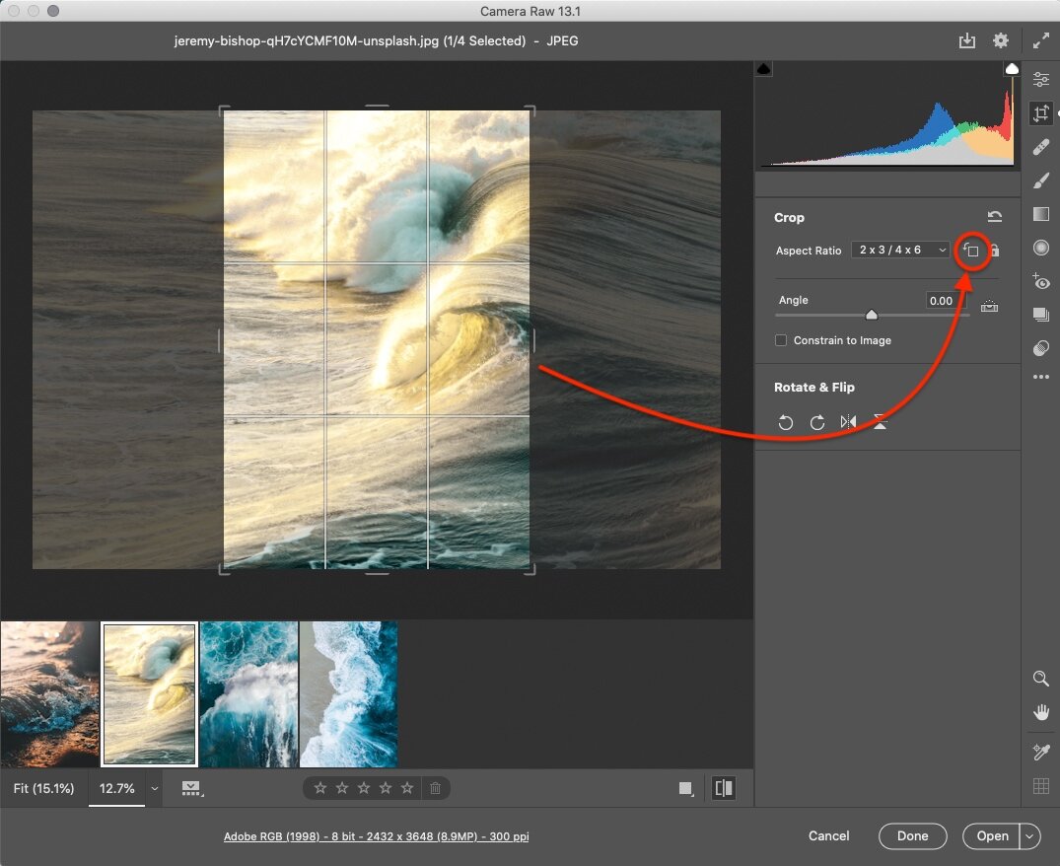This screenshot has width=1060, height=866.
Task: Select the Graduated Filter tool
Action: 1041,214
